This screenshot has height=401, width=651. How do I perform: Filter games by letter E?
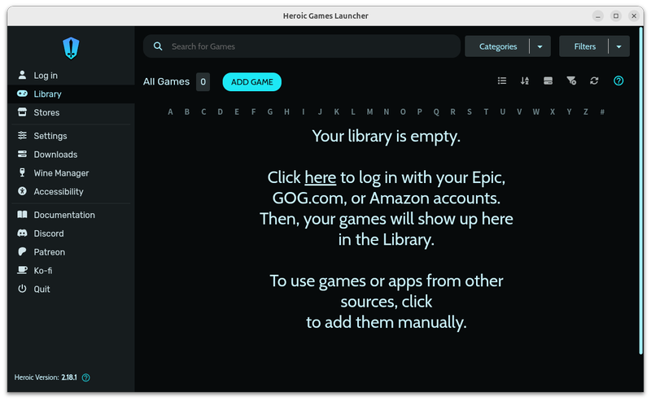pyautogui.click(x=237, y=111)
